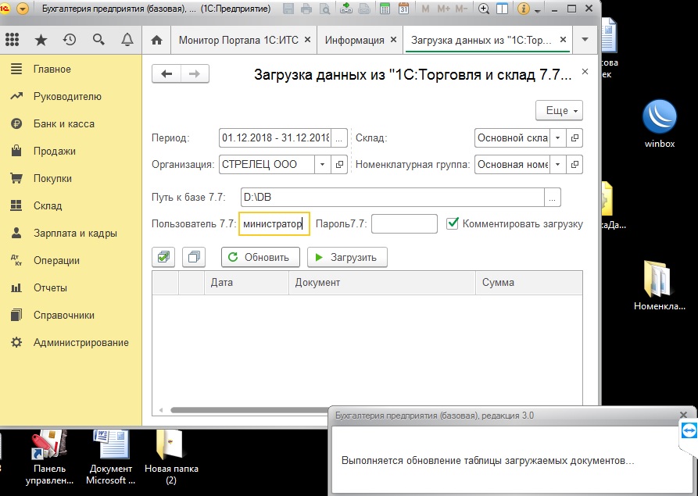The width and height of the screenshot is (698, 496).
Task: Open Банк и касса section
Action: pos(71,123)
